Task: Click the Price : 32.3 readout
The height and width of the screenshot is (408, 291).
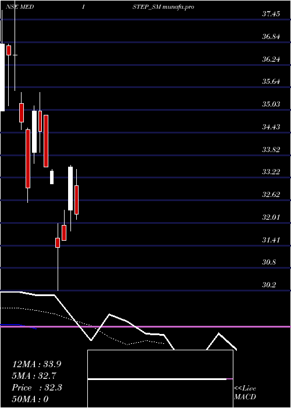Action: [37, 388]
